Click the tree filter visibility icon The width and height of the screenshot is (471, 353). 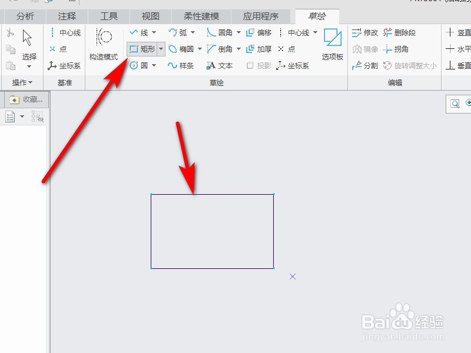coord(37,116)
